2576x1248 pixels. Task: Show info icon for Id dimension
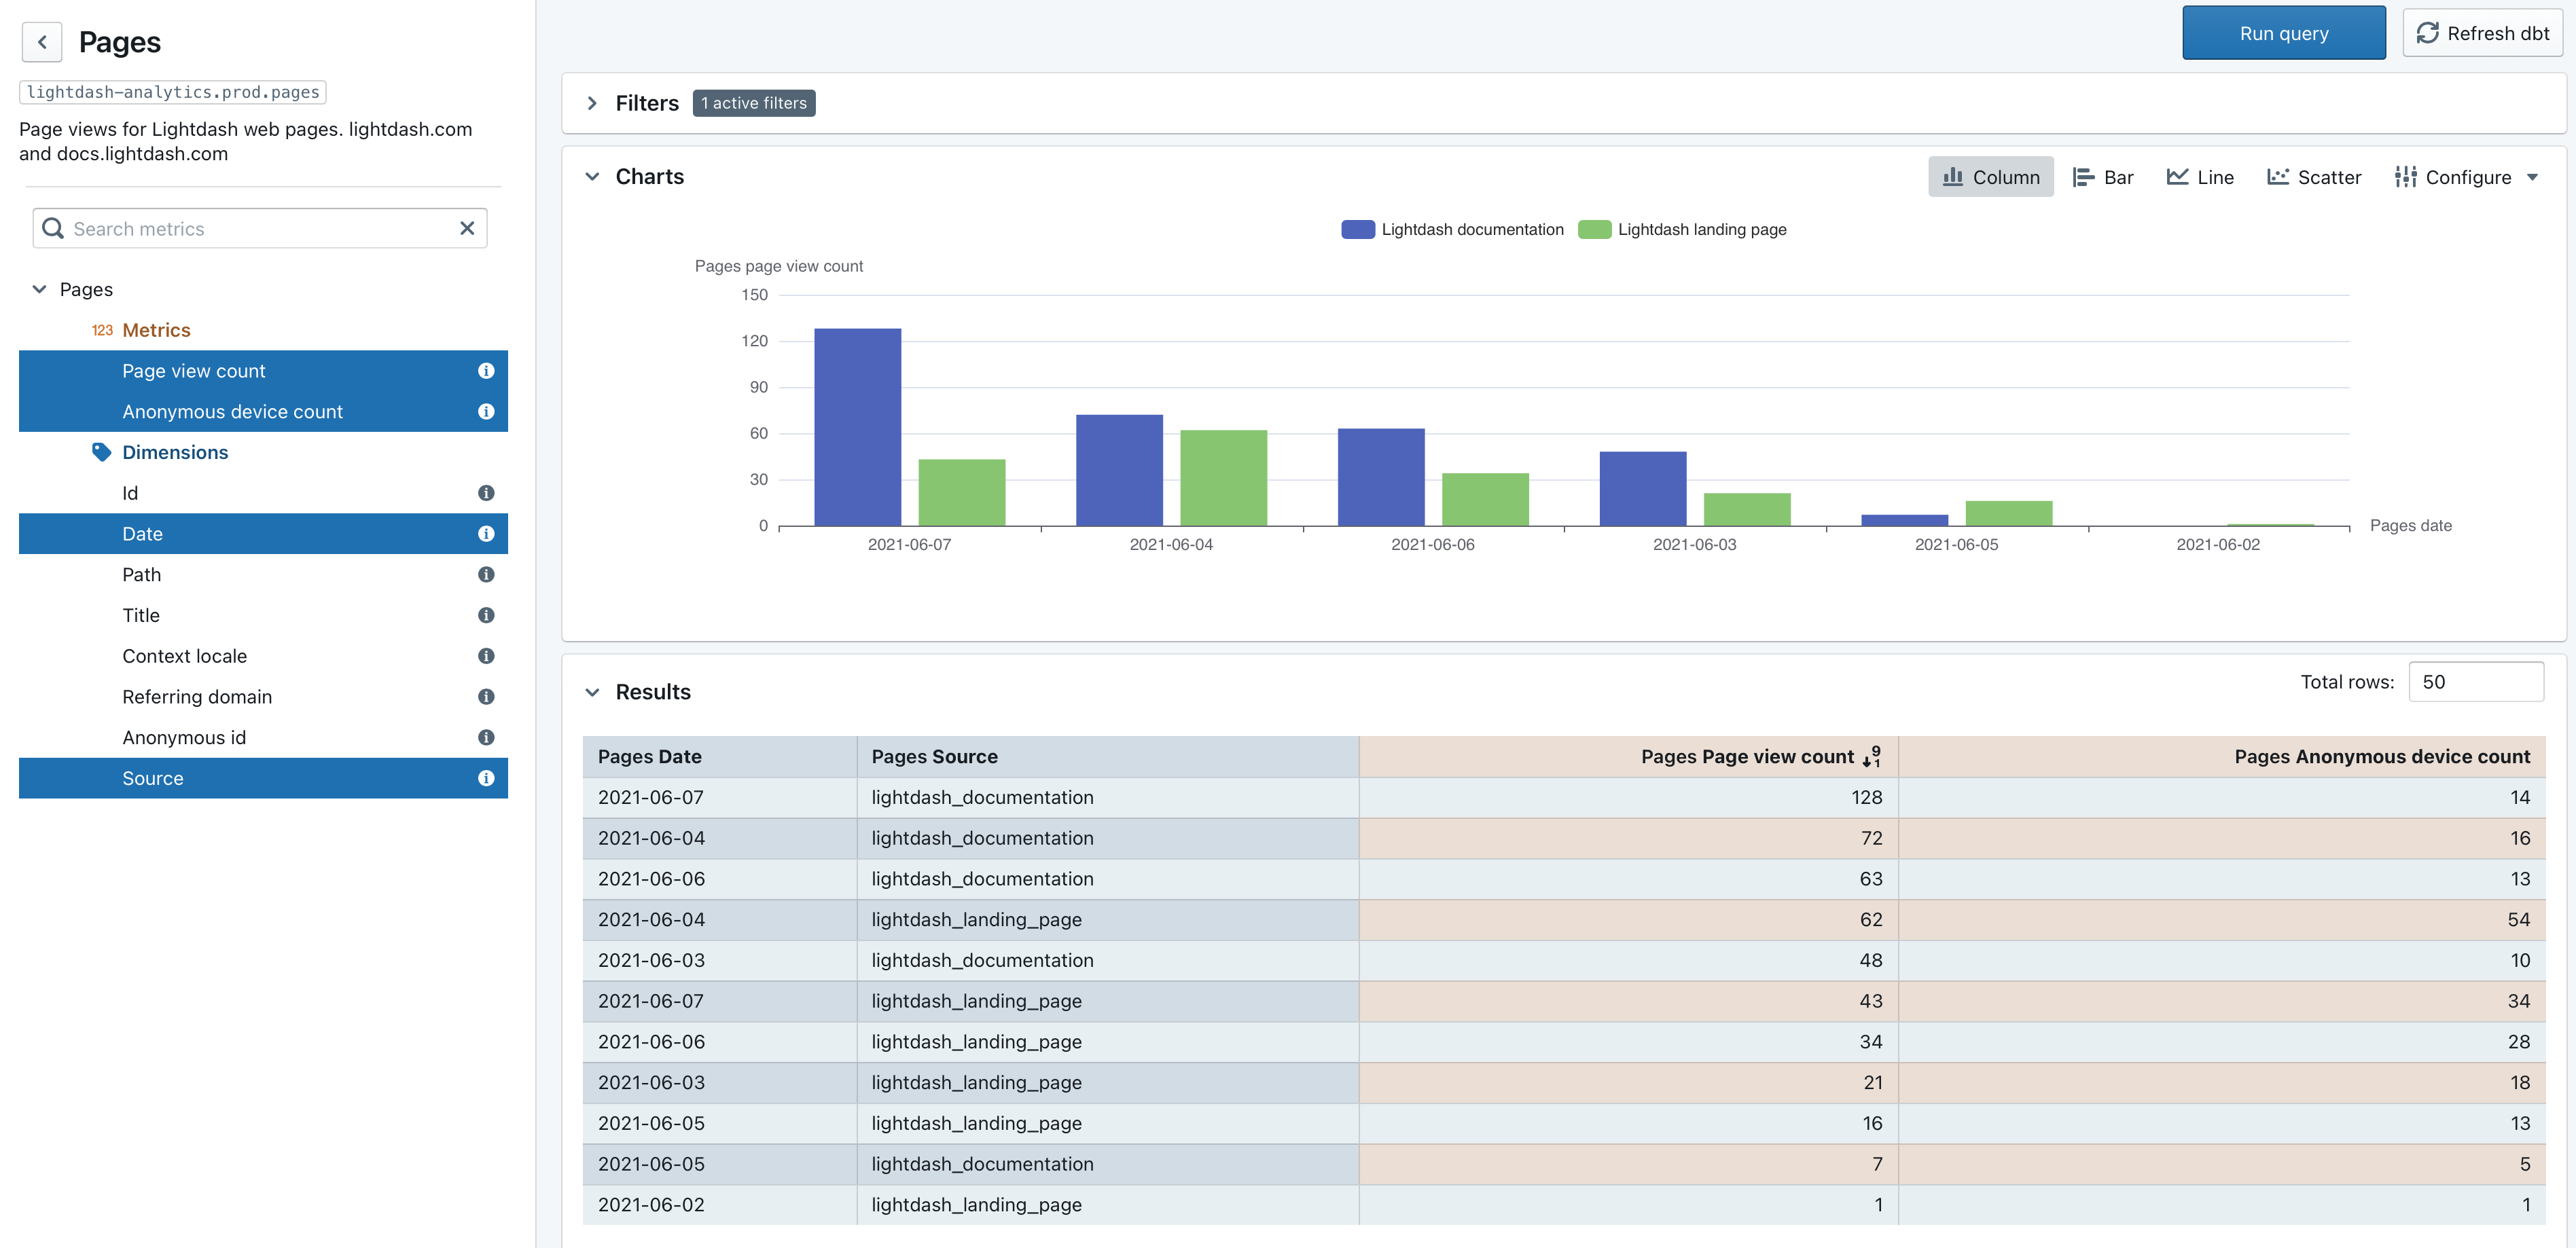tap(486, 492)
